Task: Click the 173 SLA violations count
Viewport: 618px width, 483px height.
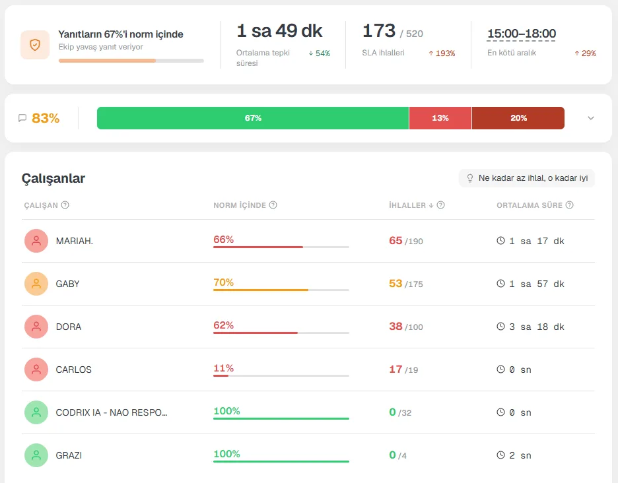Action: coord(379,31)
